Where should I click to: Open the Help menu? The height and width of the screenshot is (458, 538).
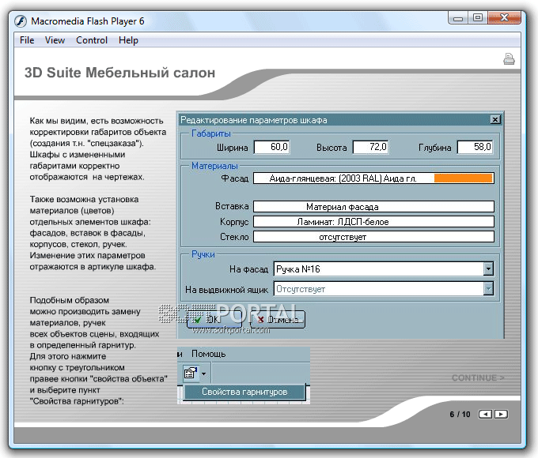pyautogui.click(x=128, y=40)
